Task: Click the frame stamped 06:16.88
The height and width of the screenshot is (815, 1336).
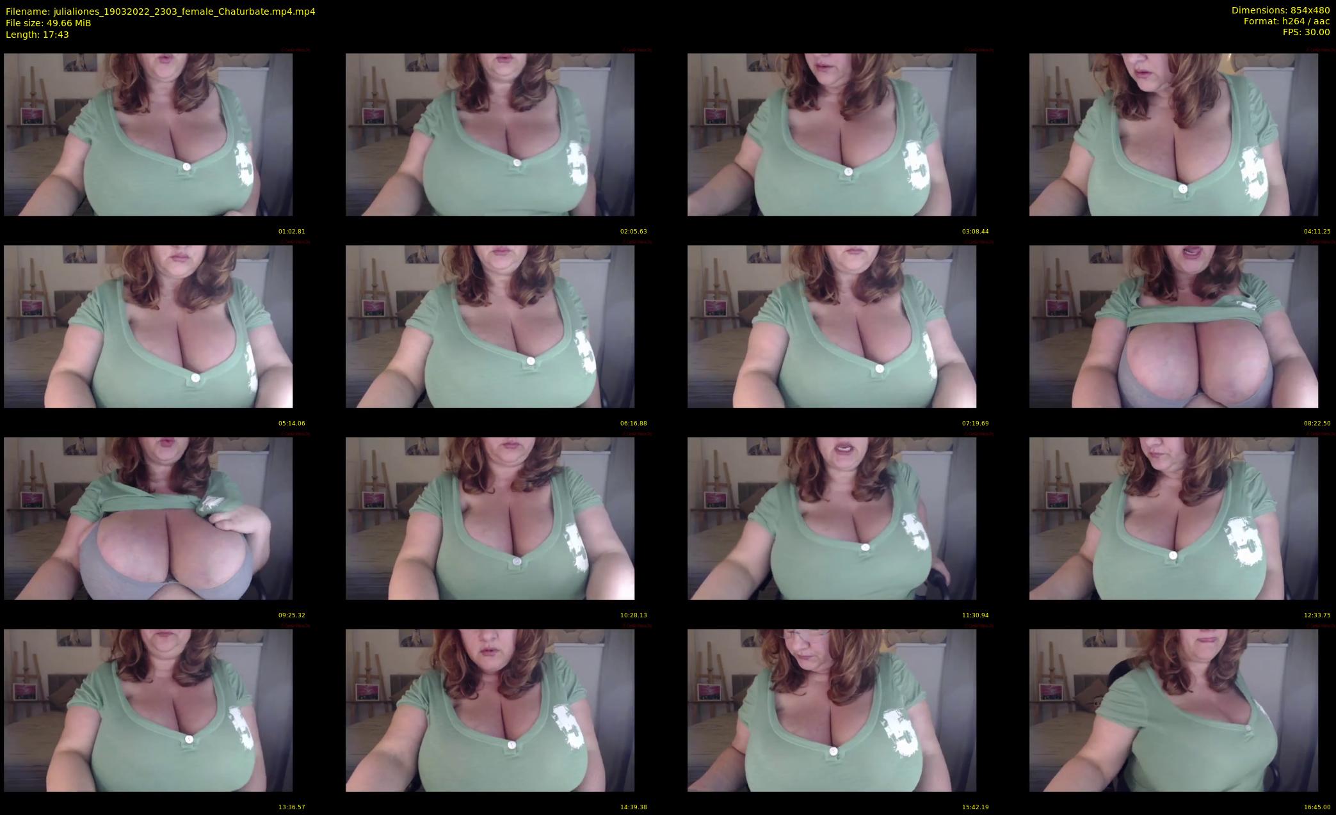Action: coord(490,326)
